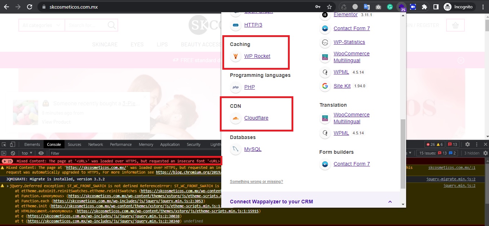Toggle the browser side panel icon
Viewport: 489px width, 226px height.
point(436,7)
